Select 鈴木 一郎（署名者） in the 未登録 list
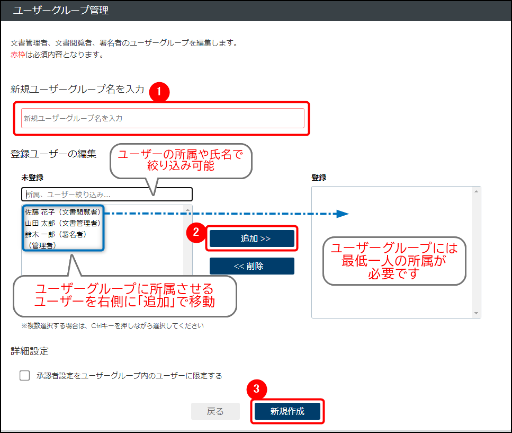The height and width of the screenshot is (433, 512). (58, 234)
